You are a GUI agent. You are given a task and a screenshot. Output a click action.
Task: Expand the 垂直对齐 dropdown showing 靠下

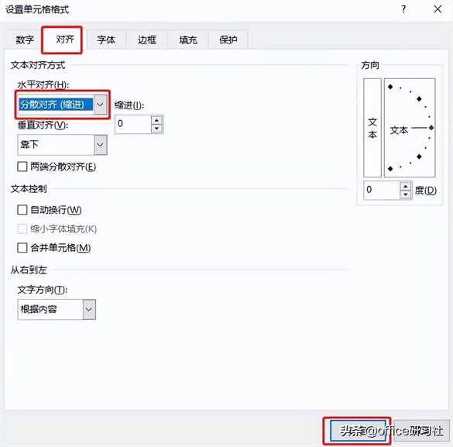pyautogui.click(x=100, y=144)
